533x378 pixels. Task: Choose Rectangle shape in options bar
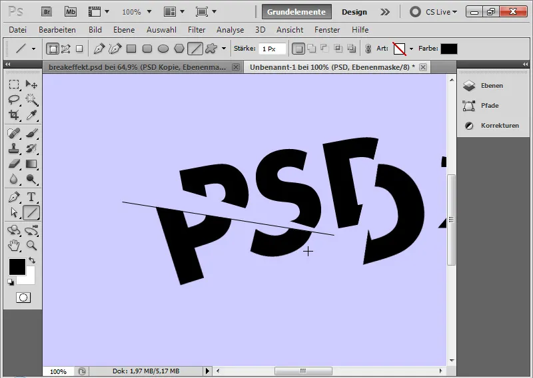tap(131, 49)
